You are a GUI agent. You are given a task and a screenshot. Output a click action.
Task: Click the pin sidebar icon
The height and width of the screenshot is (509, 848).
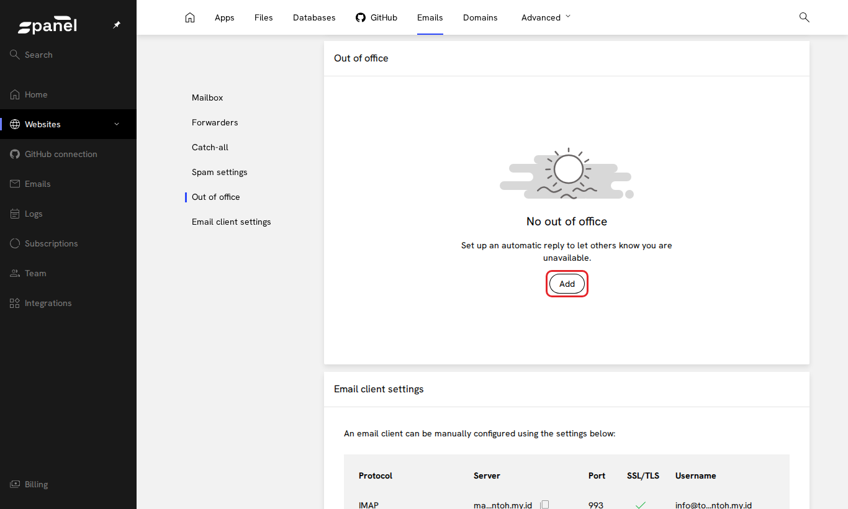click(x=116, y=25)
